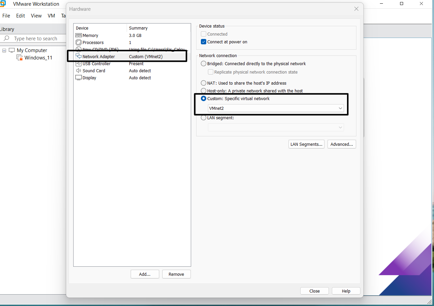The width and height of the screenshot is (434, 306).
Task: Click the Add... button
Action: pos(145,274)
